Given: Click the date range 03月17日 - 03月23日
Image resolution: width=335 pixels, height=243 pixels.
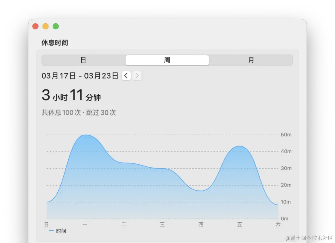Looking at the screenshot, I should [x=80, y=76].
